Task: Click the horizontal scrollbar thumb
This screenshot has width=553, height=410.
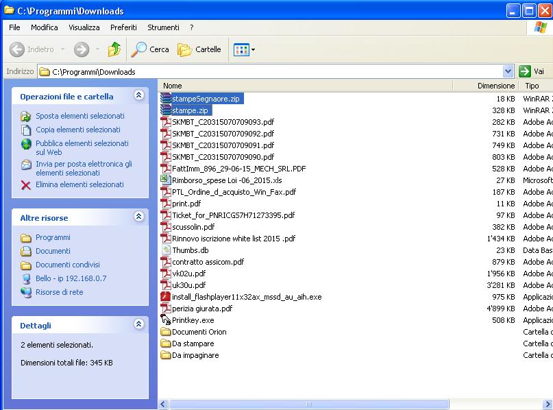Action: [308, 405]
